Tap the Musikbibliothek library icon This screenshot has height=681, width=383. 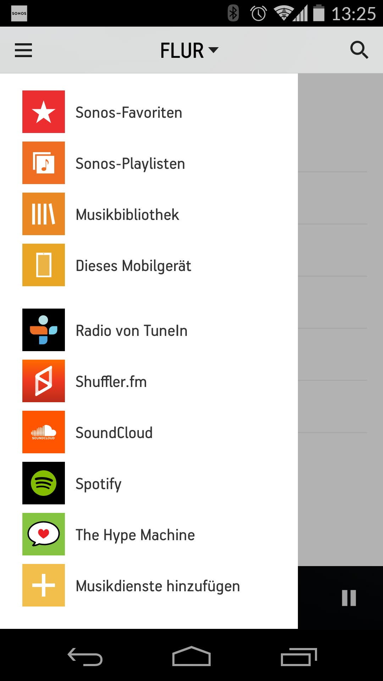44,214
